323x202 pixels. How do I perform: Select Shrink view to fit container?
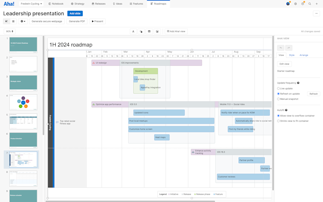point(278,121)
